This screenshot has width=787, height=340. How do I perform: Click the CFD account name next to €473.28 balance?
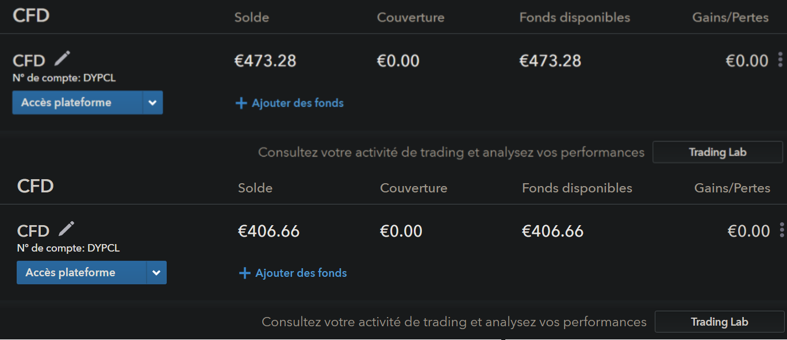click(29, 60)
